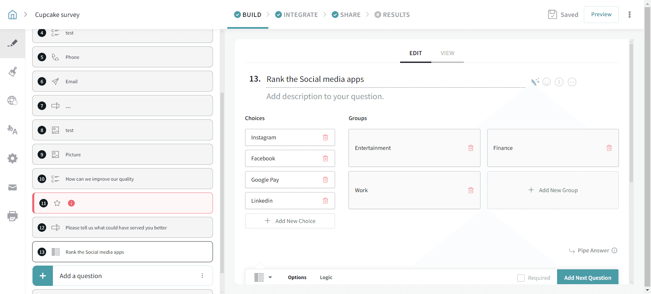
Task: Open the three-dot menu beside Preview
Action: tap(630, 15)
